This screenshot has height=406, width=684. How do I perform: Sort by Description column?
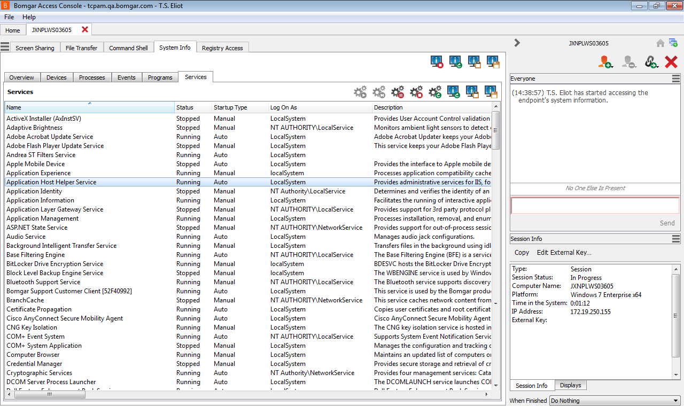coord(432,107)
